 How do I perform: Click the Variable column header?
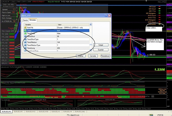coord(40,25)
